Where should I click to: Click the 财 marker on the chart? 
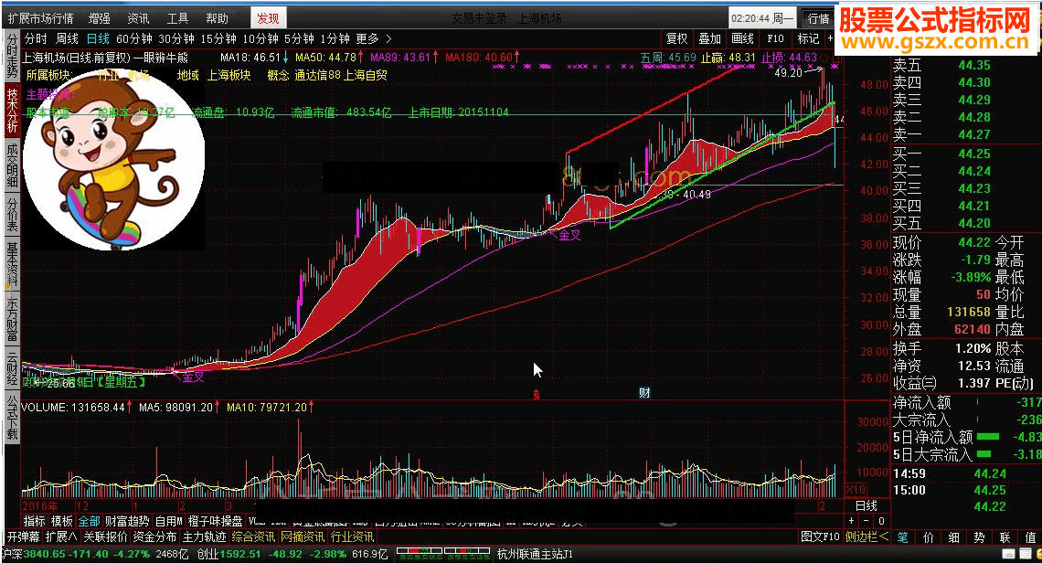pyautogui.click(x=644, y=393)
